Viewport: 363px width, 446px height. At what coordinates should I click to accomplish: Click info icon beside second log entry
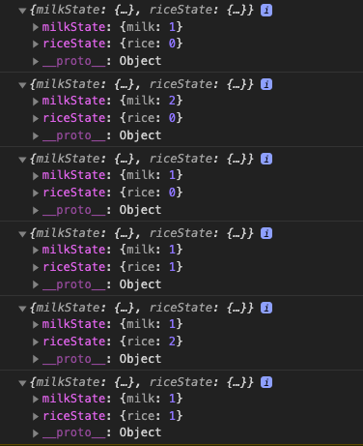[266, 85]
